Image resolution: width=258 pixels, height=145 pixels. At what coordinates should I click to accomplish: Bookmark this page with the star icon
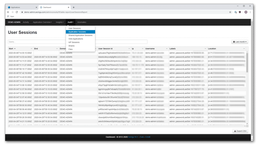pyautogui.click(x=230, y=12)
